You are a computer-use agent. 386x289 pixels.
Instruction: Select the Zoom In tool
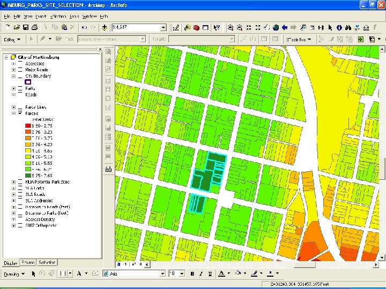tap(231, 27)
